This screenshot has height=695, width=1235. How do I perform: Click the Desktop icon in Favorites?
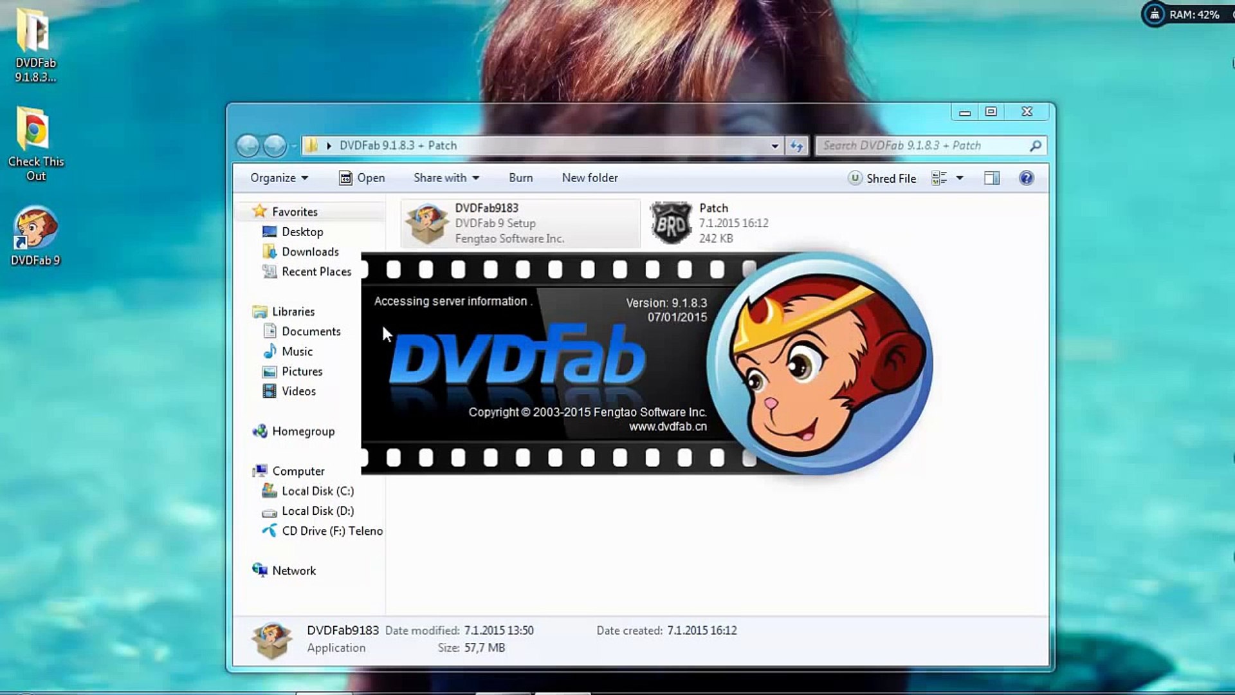click(270, 232)
